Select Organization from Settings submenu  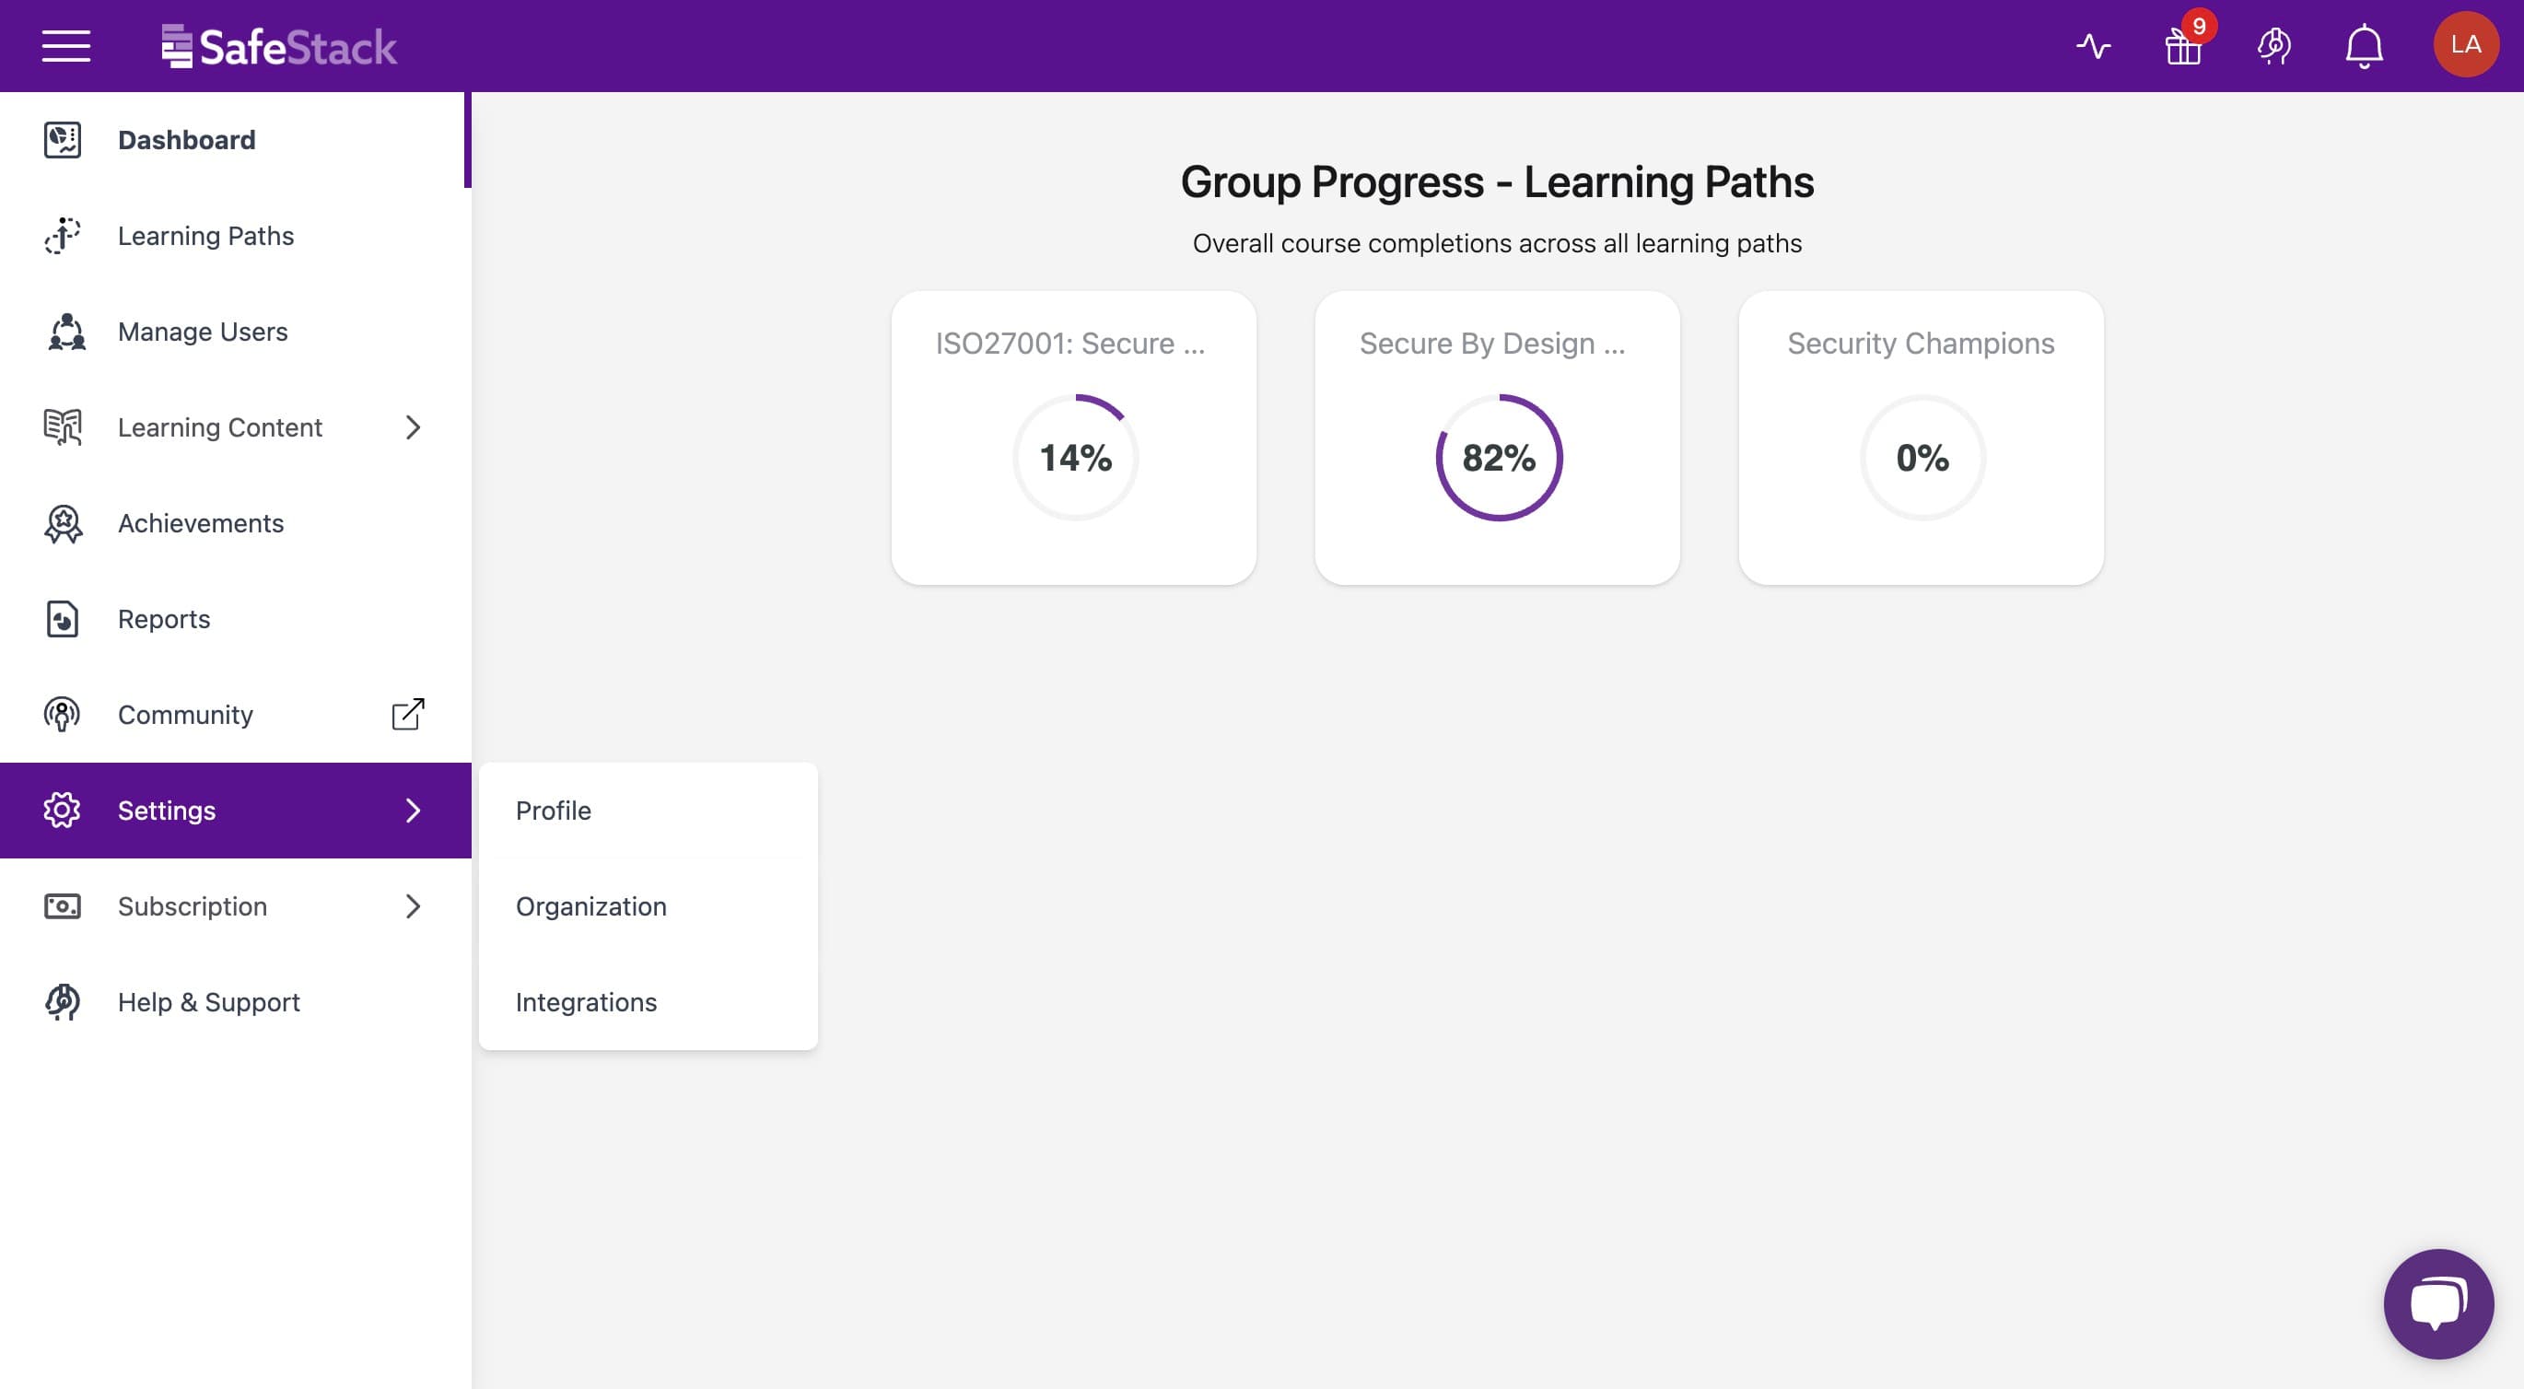pyautogui.click(x=590, y=907)
